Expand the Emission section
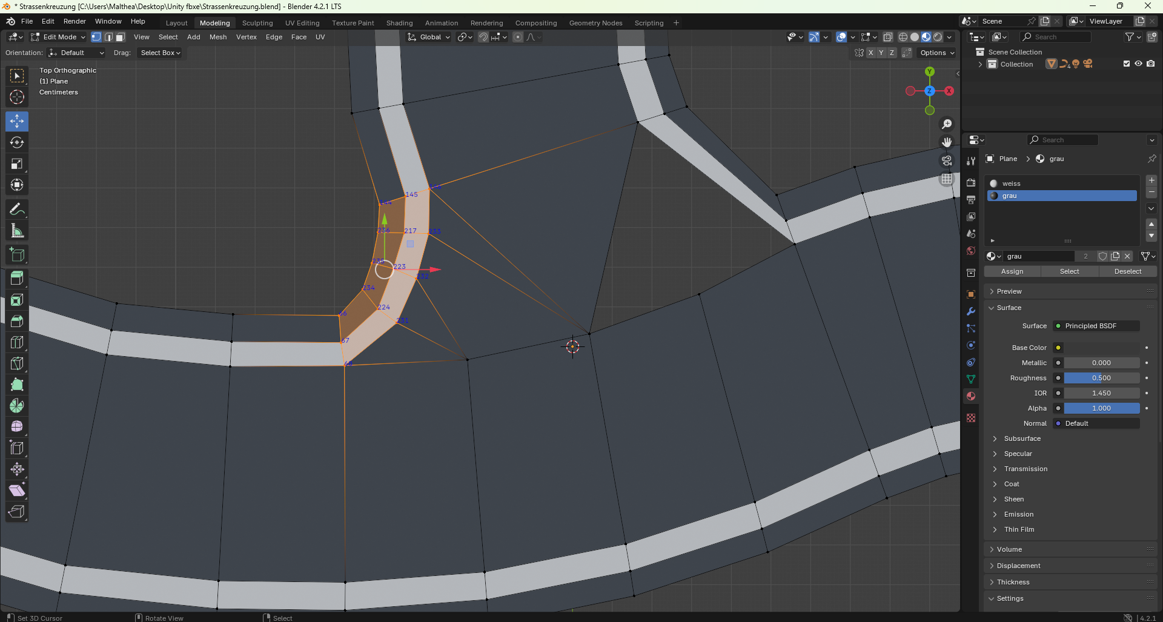This screenshot has height=622, width=1163. coord(1018,514)
